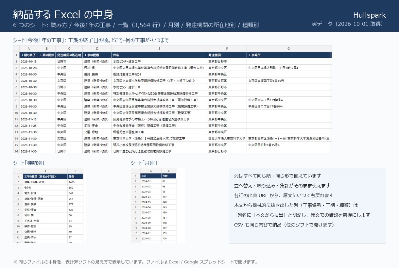This screenshot has width=399, height=268.
Task: Select header cell '発注機関の所在地'
Action: point(69,55)
